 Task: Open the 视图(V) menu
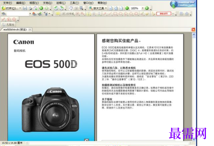pyautogui.click(x=34, y=3)
